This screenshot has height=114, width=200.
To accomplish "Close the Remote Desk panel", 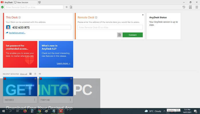I will pyautogui.click(x=143, y=15).
